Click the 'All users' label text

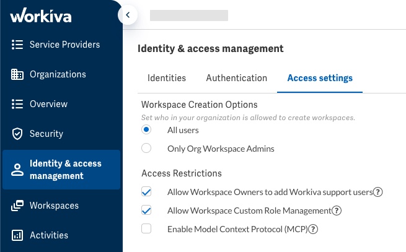pos(183,130)
